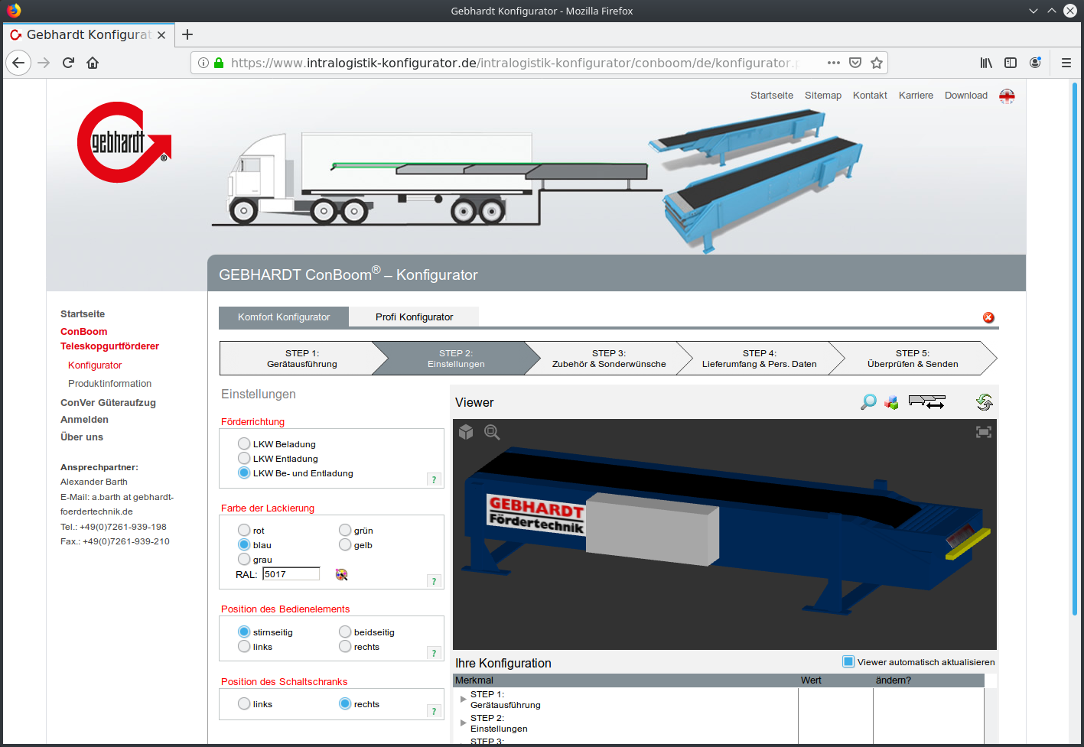Image resolution: width=1084 pixels, height=747 pixels.
Task: Select rechts for Bedienelement position
Action: tap(345, 646)
